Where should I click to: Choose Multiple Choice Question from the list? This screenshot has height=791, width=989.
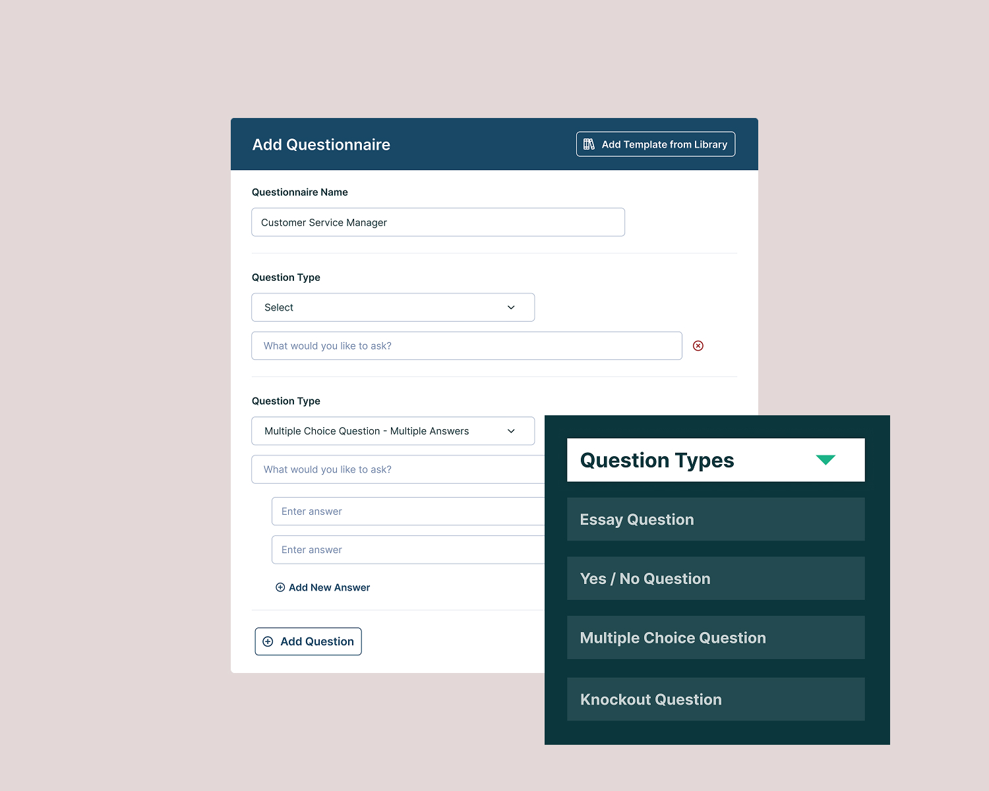click(715, 637)
